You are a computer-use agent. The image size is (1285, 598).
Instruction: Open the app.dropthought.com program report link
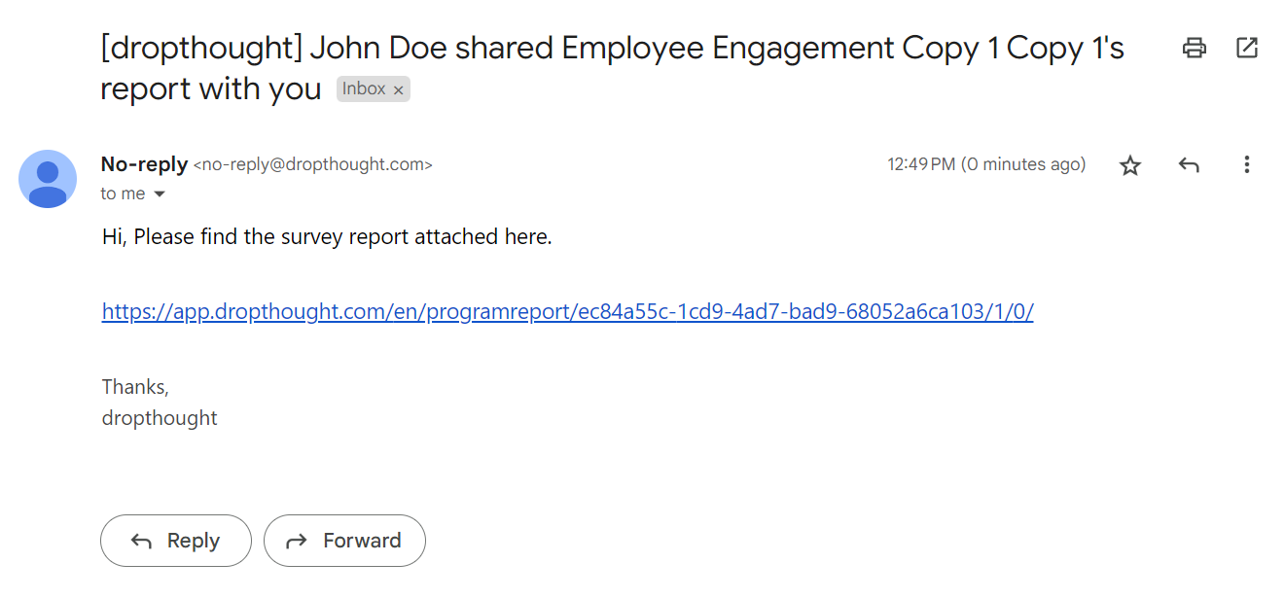(567, 312)
